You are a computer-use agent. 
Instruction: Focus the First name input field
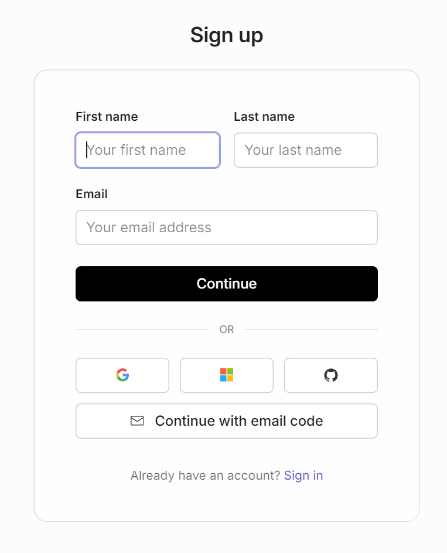tap(148, 150)
